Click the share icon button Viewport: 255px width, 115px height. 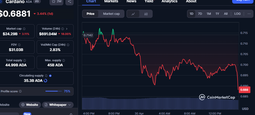(x=70, y=2)
